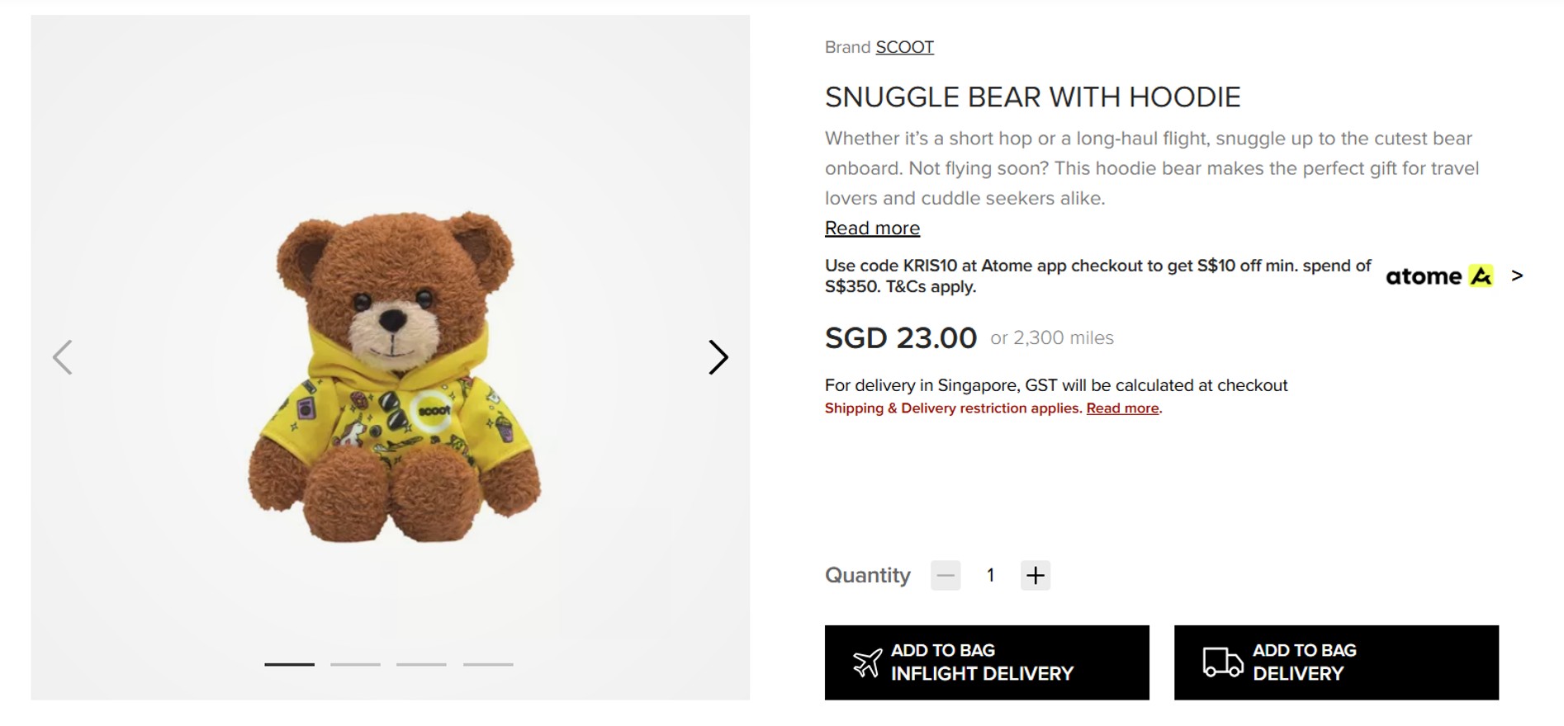
Task: Click the Atome logo
Action: click(1438, 276)
